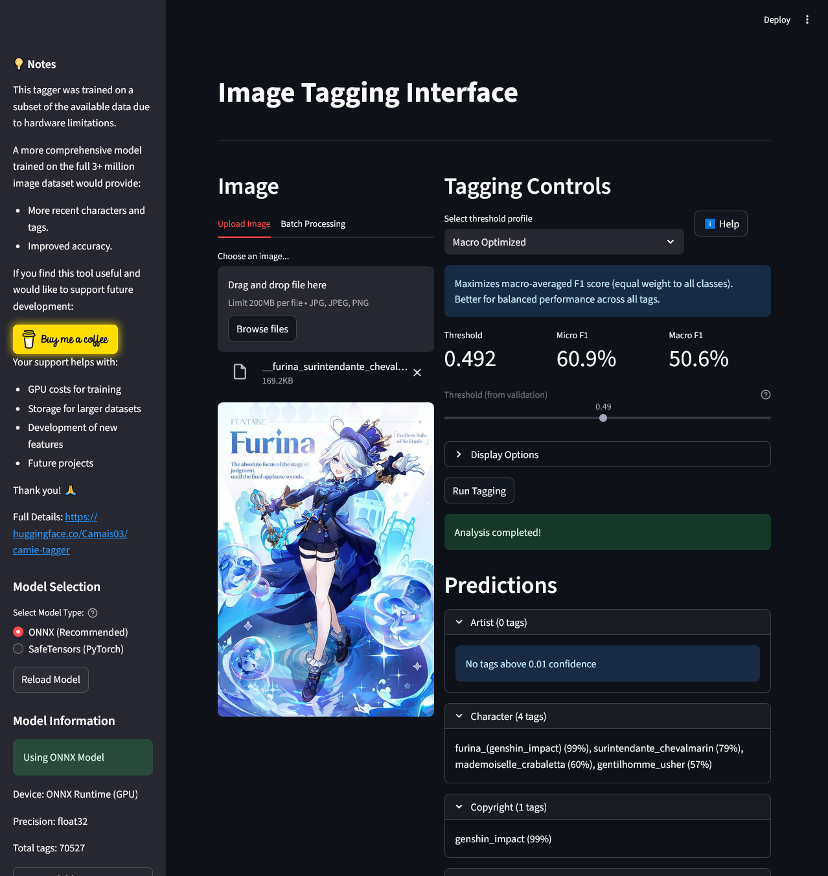
Task: Click the Deploy button
Action: click(777, 19)
